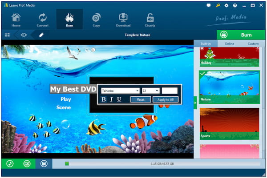Switch to the Online templates tab

click(x=230, y=44)
